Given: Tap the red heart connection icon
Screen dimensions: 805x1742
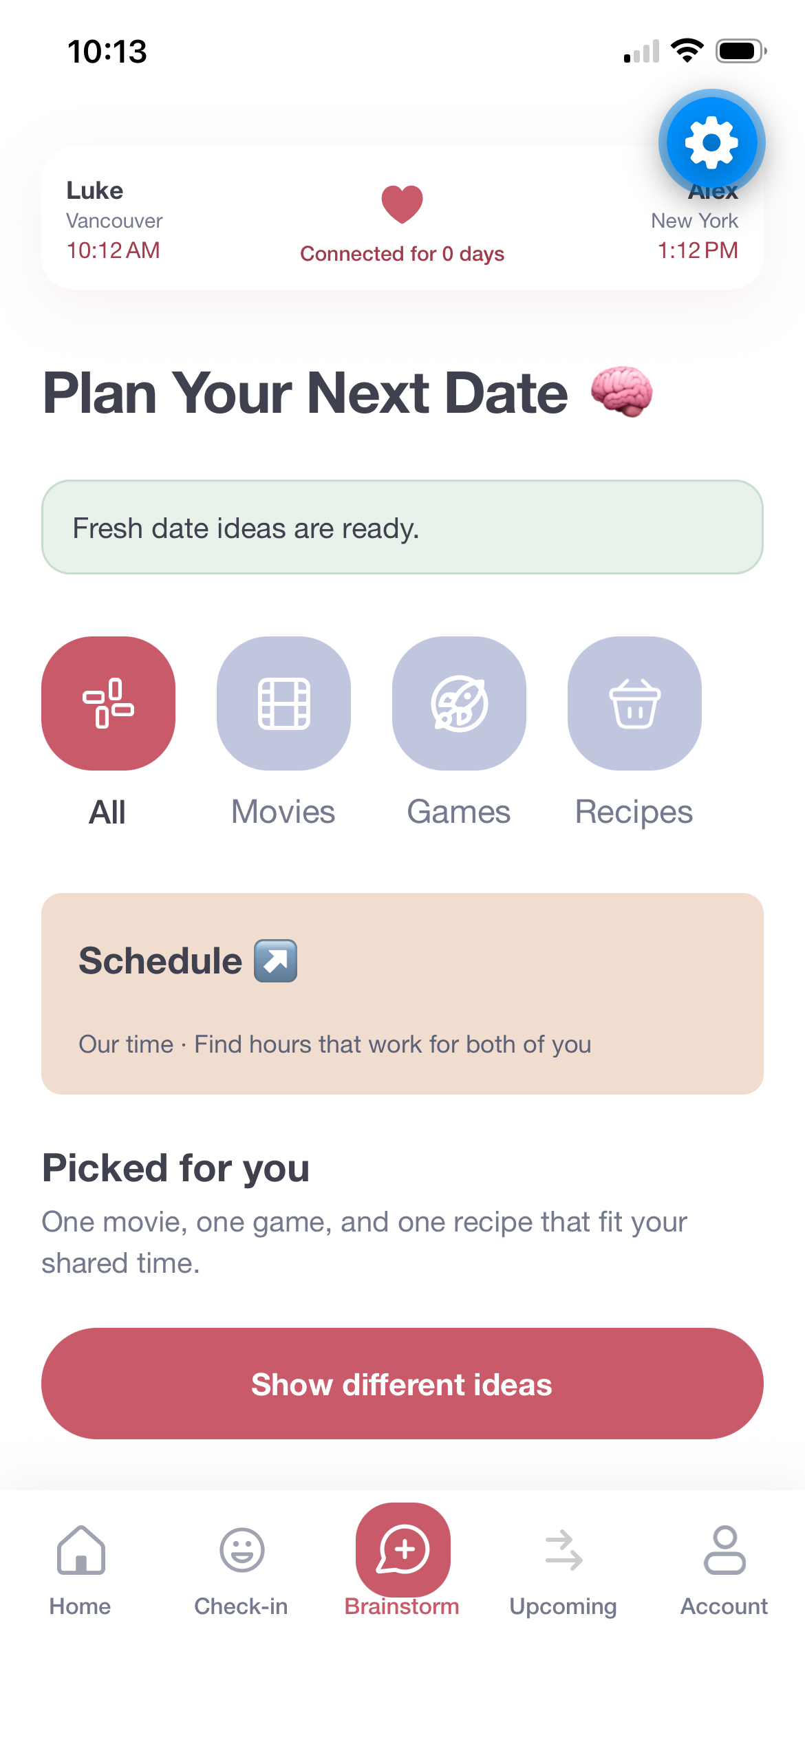Looking at the screenshot, I should [402, 204].
